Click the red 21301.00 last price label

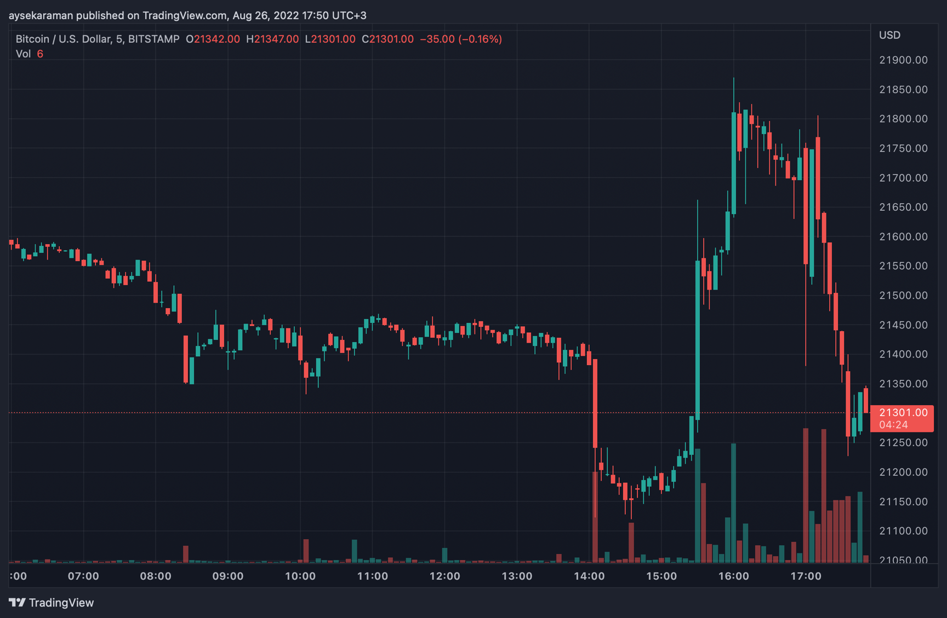[902, 412]
